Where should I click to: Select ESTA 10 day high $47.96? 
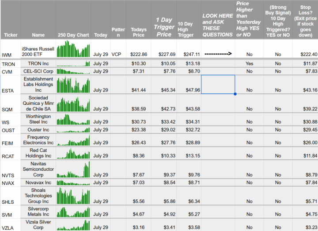193,90
